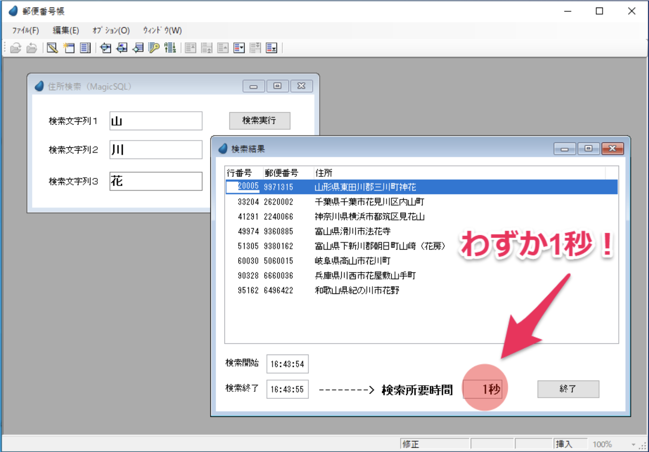Screen dimensions: 649x452
Task: Open the ファイル(F) menu
Action: point(26,30)
